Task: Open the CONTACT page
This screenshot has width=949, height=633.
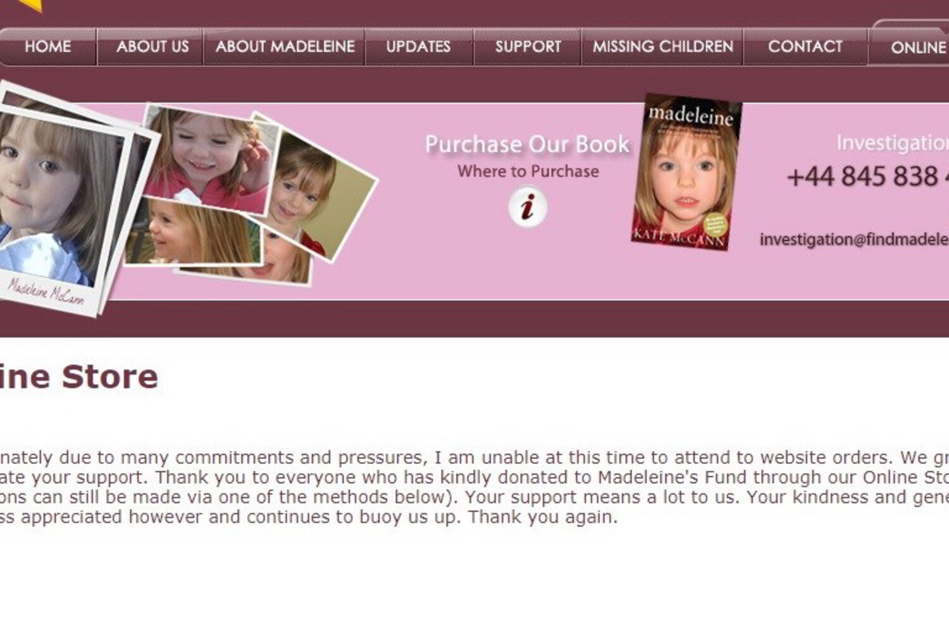Action: (805, 46)
